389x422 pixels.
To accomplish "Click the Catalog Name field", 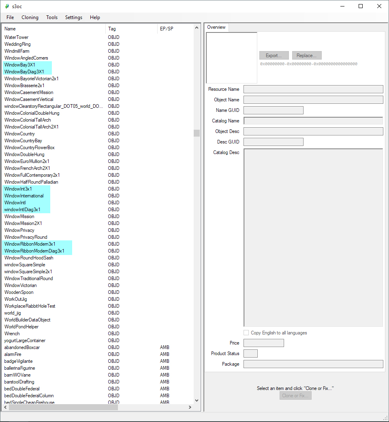I will coord(313,121).
